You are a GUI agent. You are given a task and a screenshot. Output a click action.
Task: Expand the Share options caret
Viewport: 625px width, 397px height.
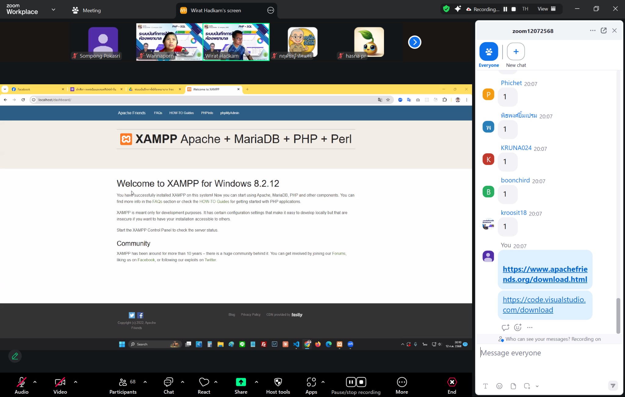click(x=256, y=382)
